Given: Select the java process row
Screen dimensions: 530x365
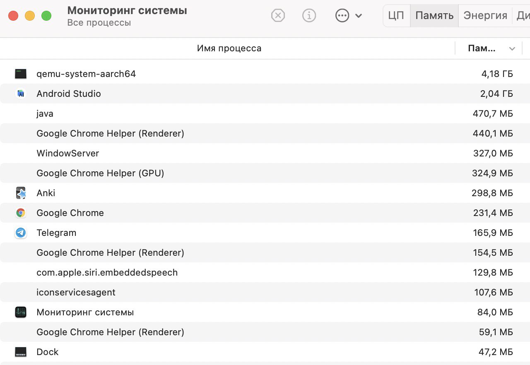Looking at the screenshot, I should pyautogui.click(x=265, y=113).
